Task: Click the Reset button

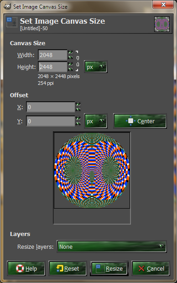Action: [68, 268]
